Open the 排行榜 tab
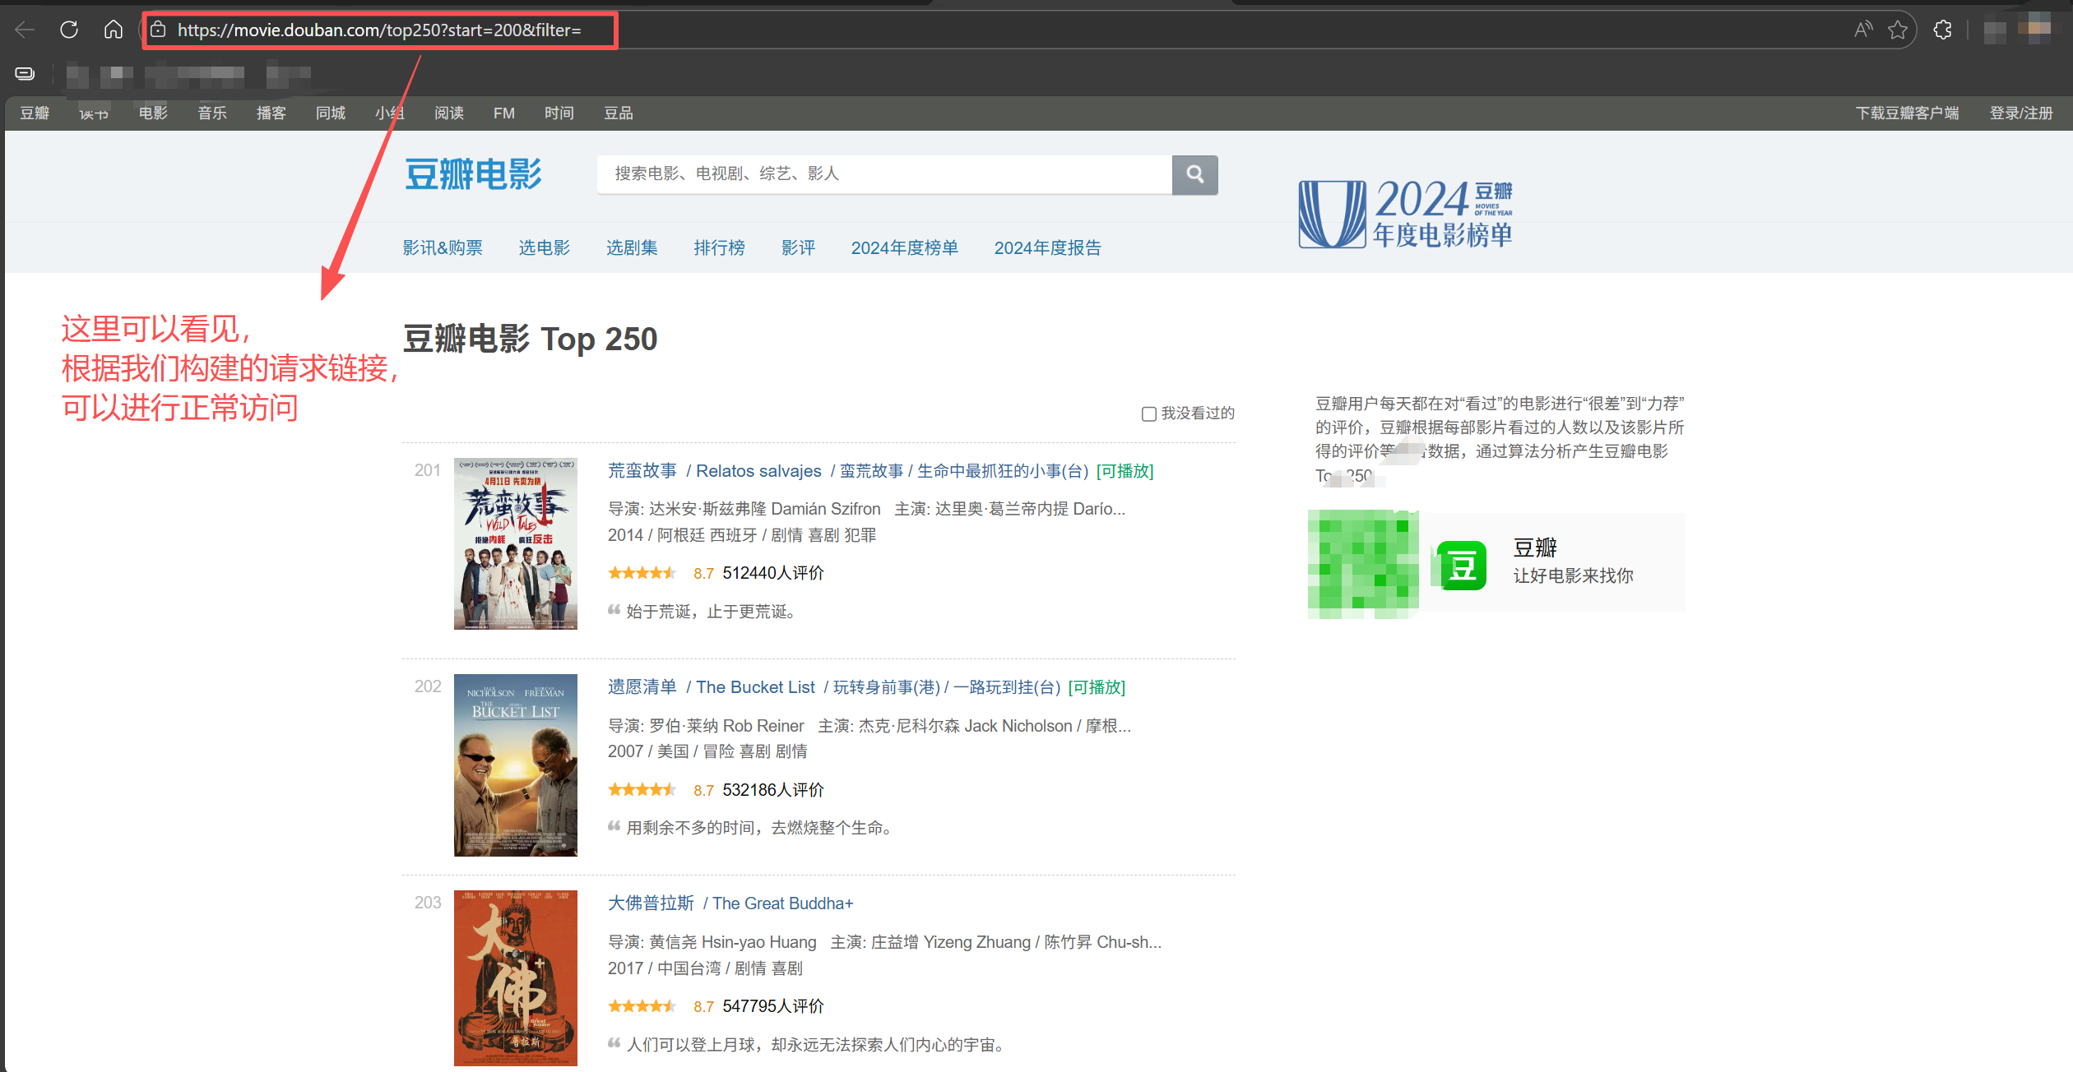This screenshot has height=1072, width=2073. coord(720,247)
